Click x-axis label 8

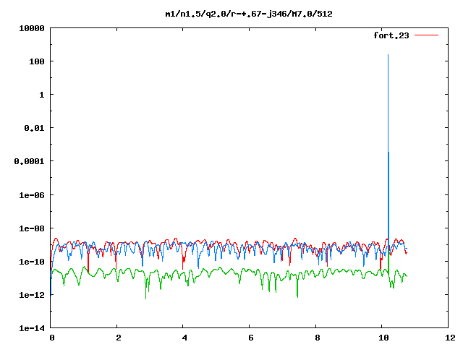pos(318,338)
